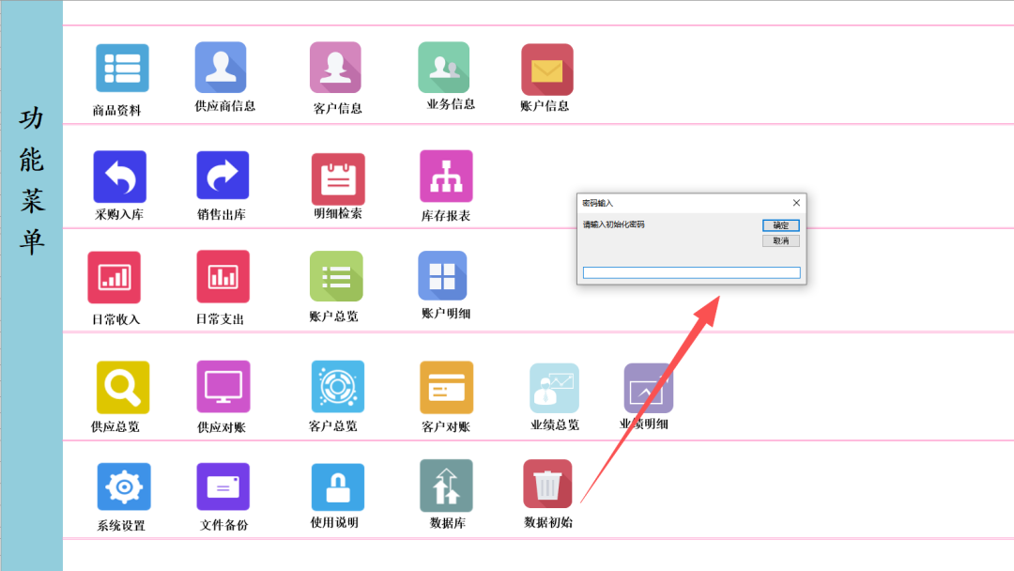Open 明细检索 detail search icon

[x=338, y=178]
